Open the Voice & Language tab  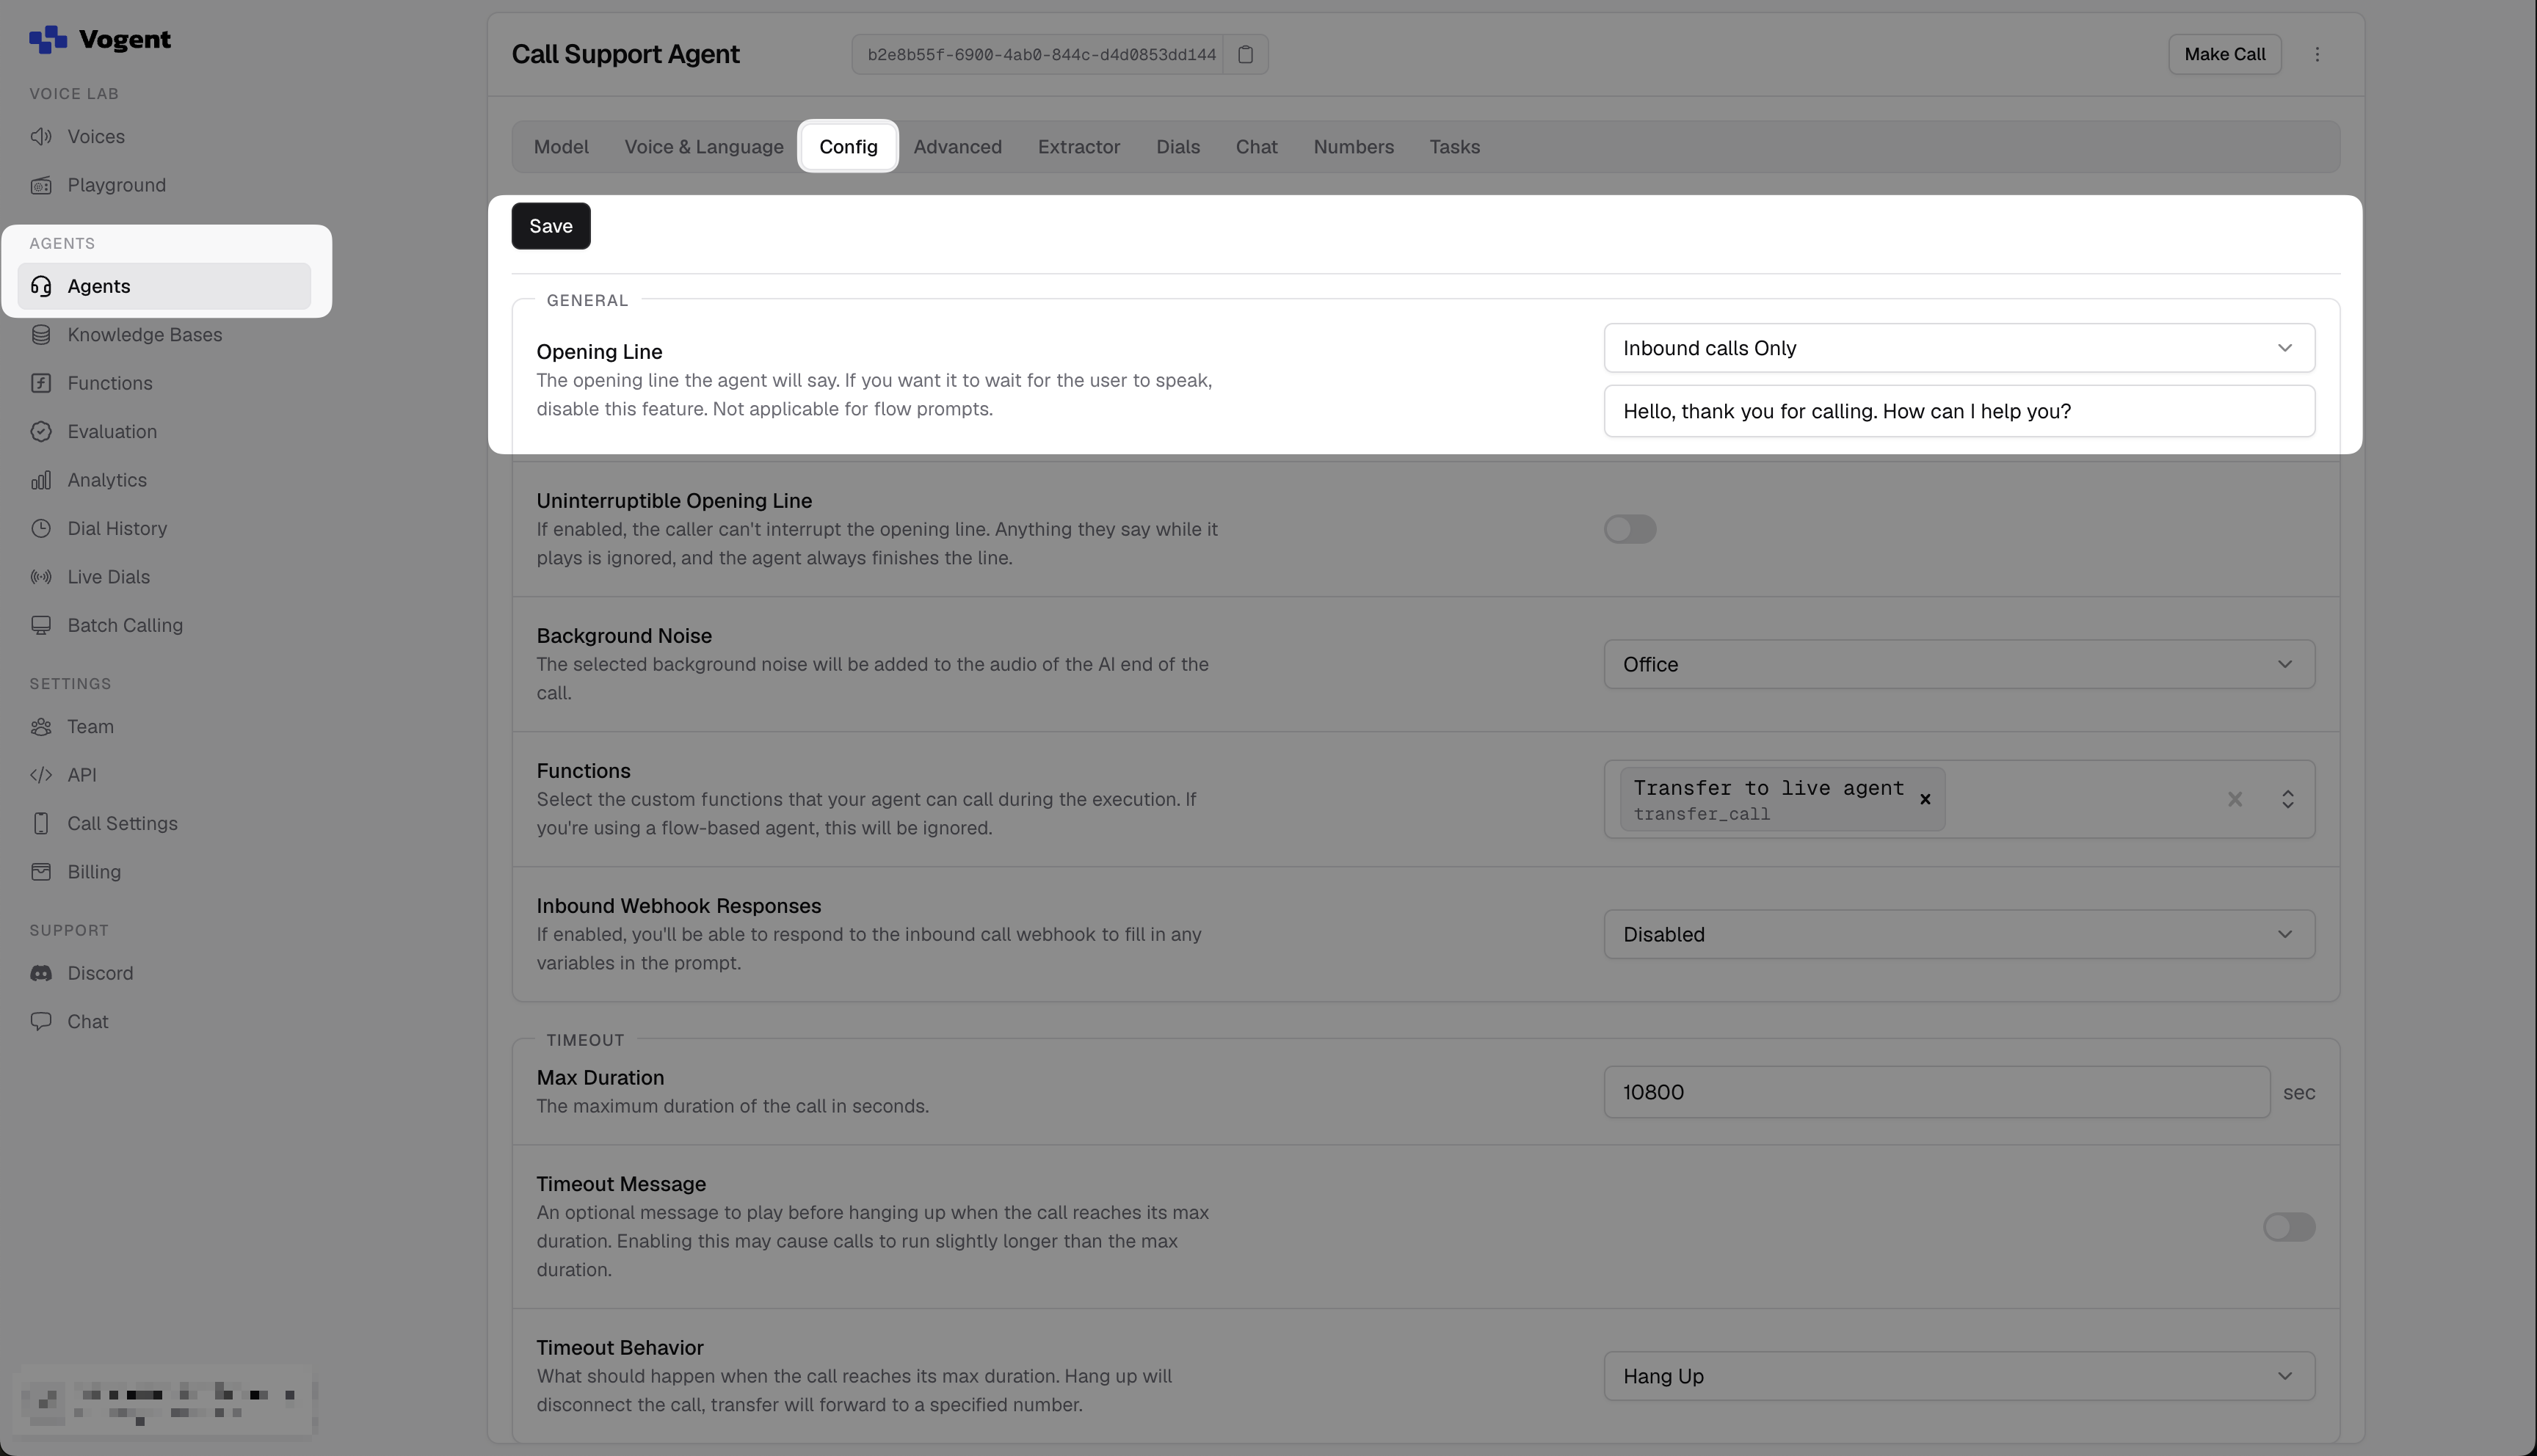coord(704,147)
